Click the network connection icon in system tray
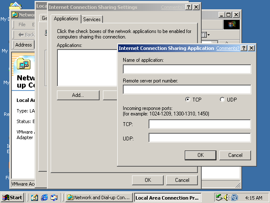Screen dimensions: 270x203 coord(219,198)
